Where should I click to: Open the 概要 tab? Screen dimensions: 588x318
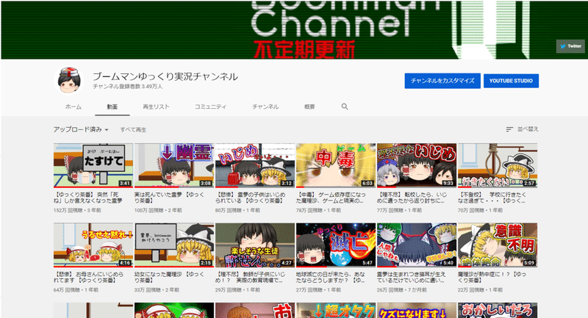309,106
